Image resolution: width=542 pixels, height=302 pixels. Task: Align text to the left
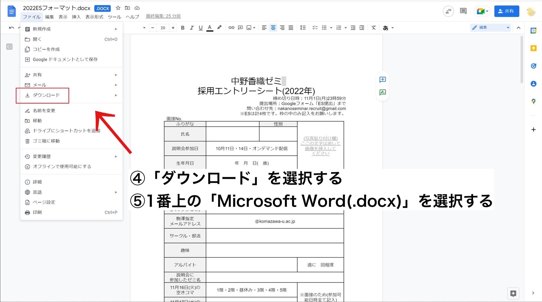[264, 28]
